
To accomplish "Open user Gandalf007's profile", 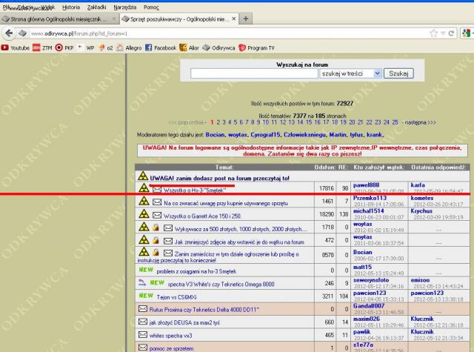I will pos(369,306).
